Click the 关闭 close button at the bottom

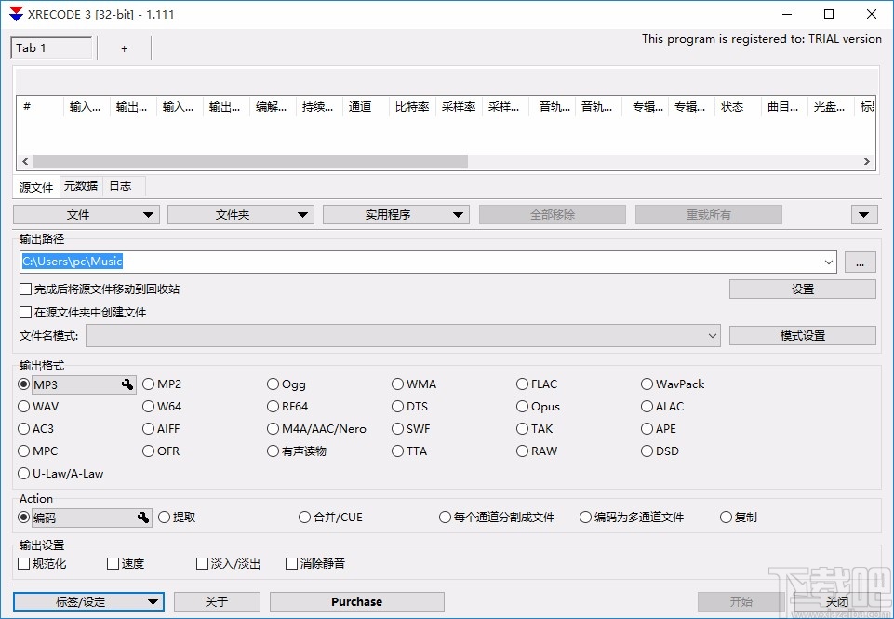836,602
